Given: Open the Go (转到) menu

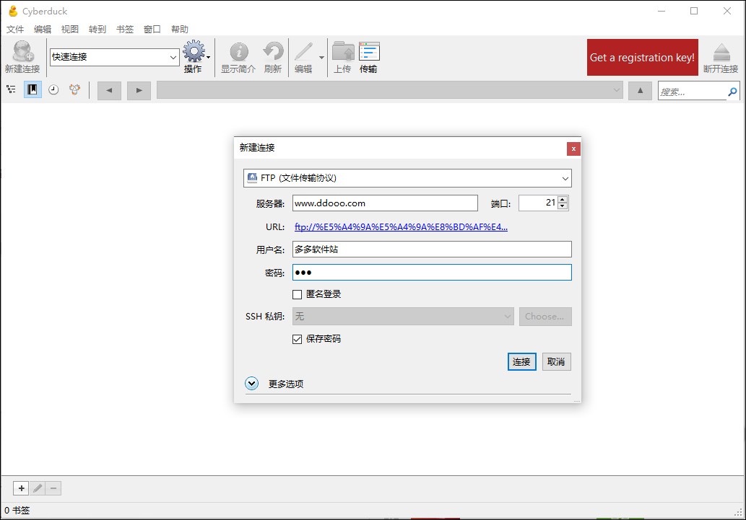Looking at the screenshot, I should coord(97,30).
